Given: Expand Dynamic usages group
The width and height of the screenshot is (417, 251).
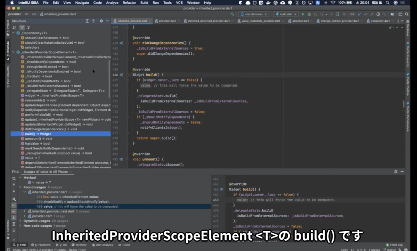Looking at the screenshot, I should coord(20,221).
